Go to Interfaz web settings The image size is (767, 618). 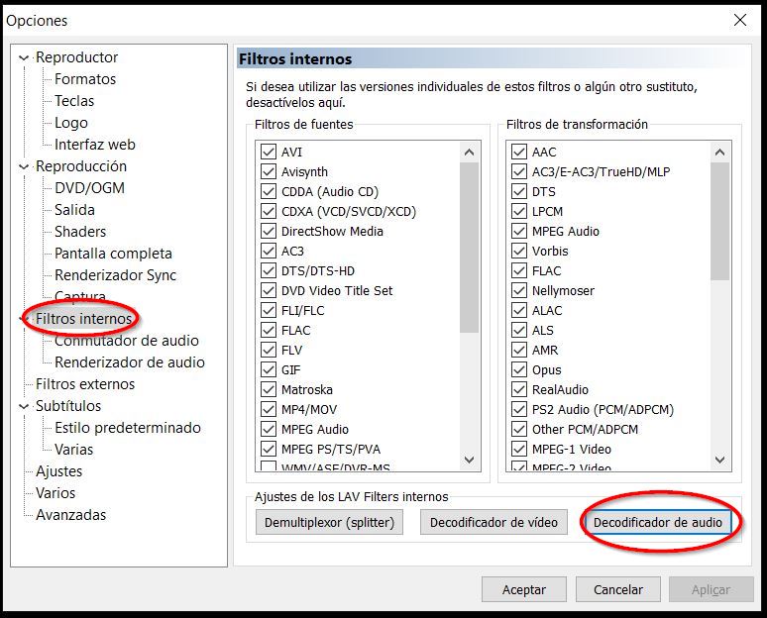(95, 145)
